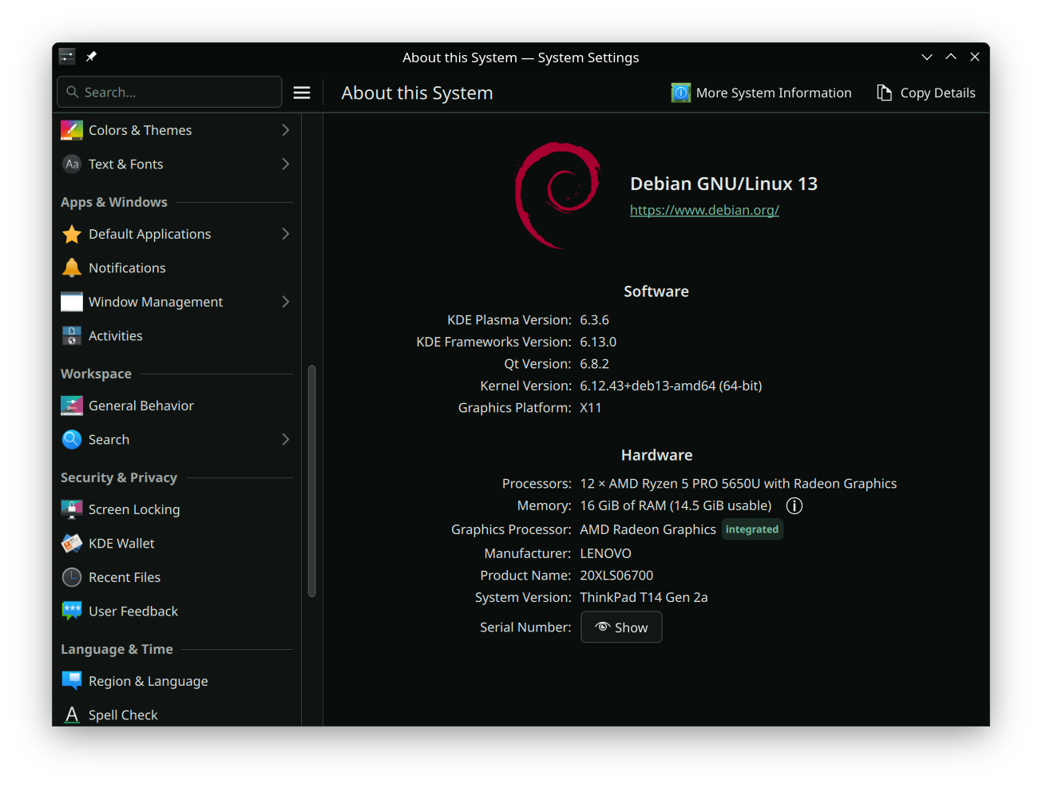1042x788 pixels.
Task: Click the Kernel Version value 6.12.43+deb13-amd64
Action: 671,386
